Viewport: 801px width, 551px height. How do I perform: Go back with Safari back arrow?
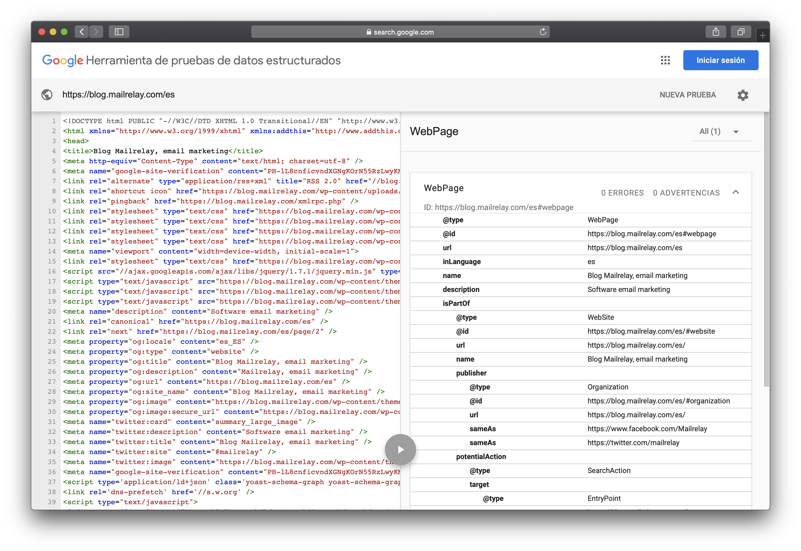pyautogui.click(x=81, y=32)
